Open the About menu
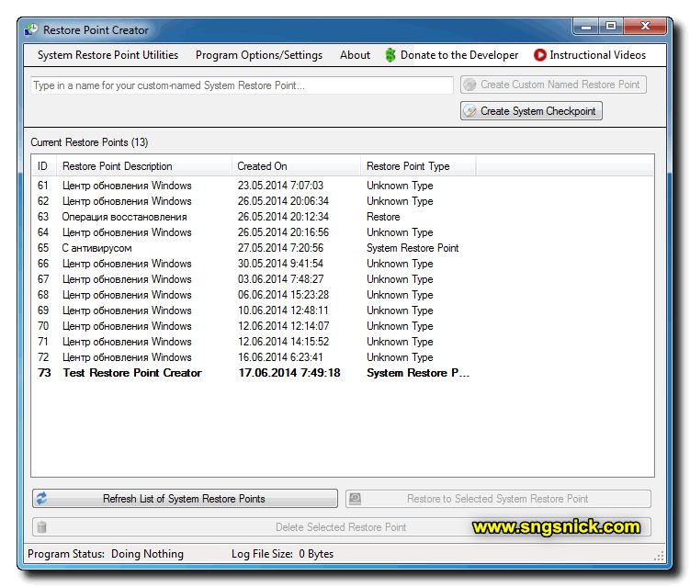Viewport: 690px width, 587px height. pos(355,55)
